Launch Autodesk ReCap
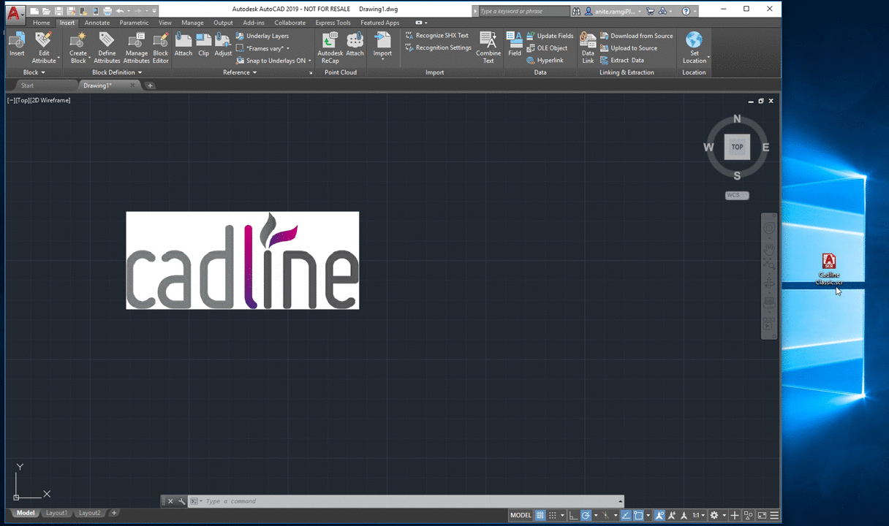The width and height of the screenshot is (889, 526). click(330, 47)
